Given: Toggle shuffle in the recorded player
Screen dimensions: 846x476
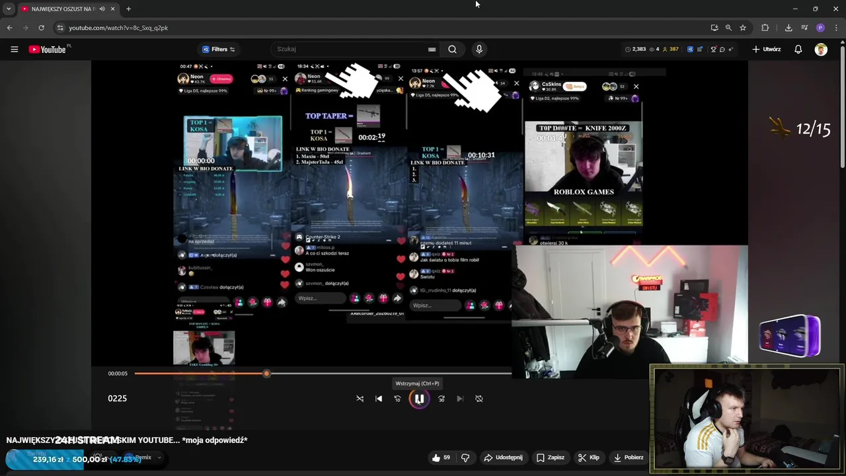Looking at the screenshot, I should pos(360,399).
